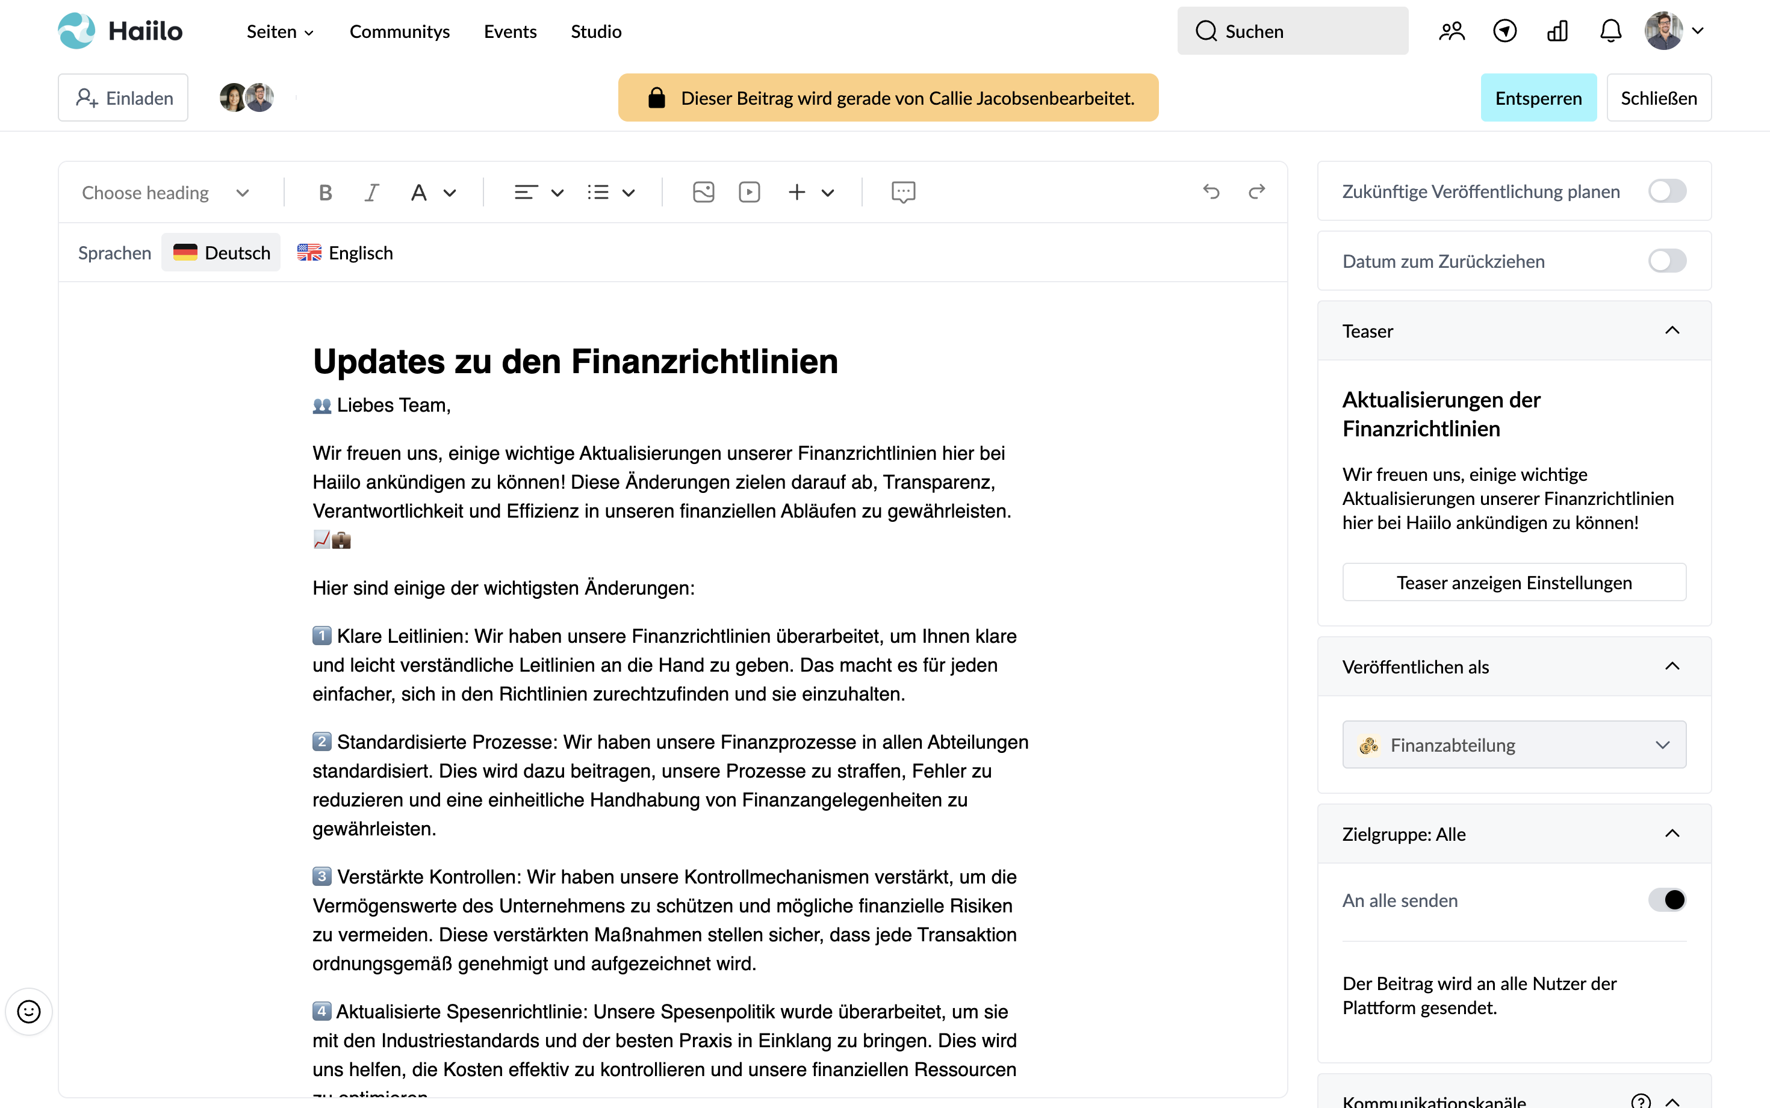Viewport: 1770px width, 1108px height.
Task: Click the comment bubble icon
Action: click(903, 192)
